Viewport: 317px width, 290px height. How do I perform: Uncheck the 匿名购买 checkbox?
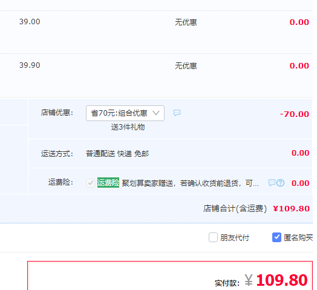pyautogui.click(x=276, y=237)
